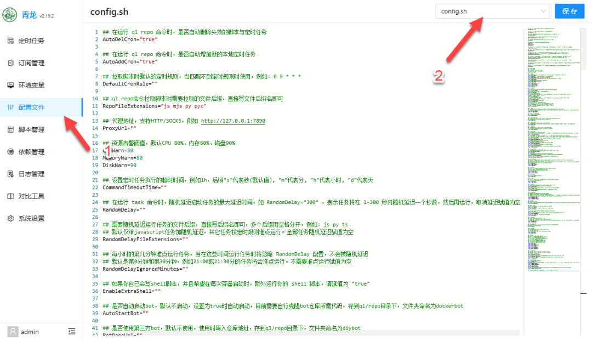
Task: Click line number 20 in gutter
Action: click(x=95, y=173)
